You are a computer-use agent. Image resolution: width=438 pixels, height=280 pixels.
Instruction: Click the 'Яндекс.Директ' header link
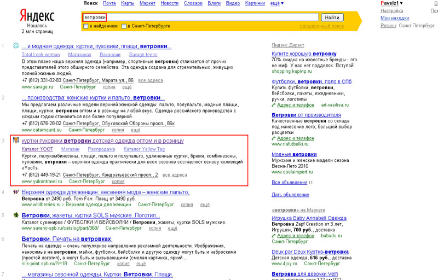coord(288,45)
